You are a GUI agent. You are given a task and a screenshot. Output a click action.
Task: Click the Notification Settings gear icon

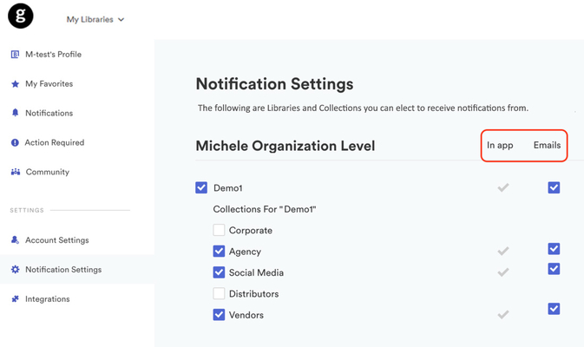point(15,269)
